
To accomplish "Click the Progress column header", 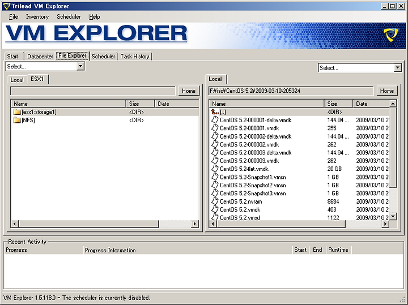I will [44, 250].
